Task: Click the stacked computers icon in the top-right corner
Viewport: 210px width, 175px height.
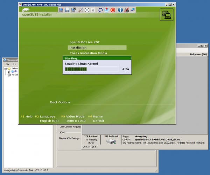Action: coord(167,15)
